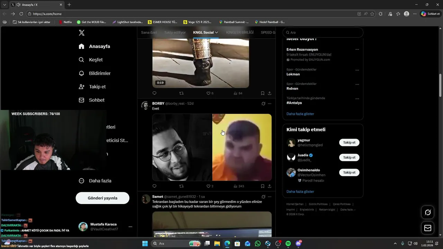The image size is (443, 249).
Task: Open Copilot Sohbet et button
Action: (430, 14)
